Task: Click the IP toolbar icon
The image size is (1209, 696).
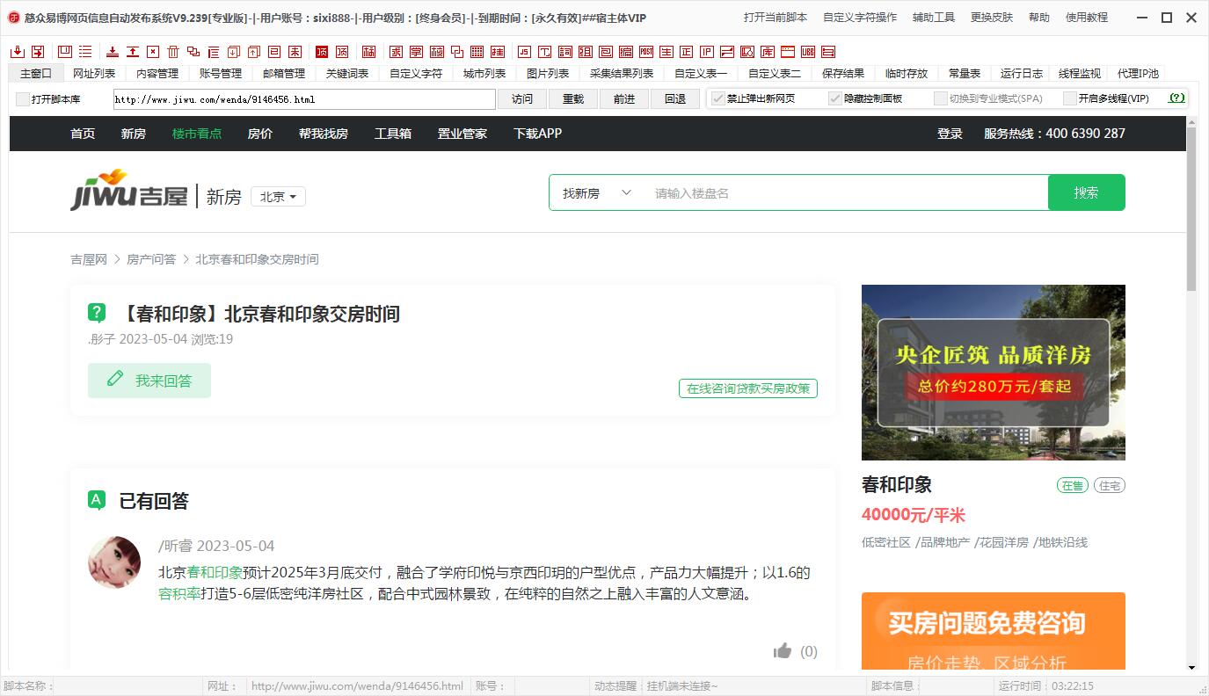Action: (x=707, y=52)
